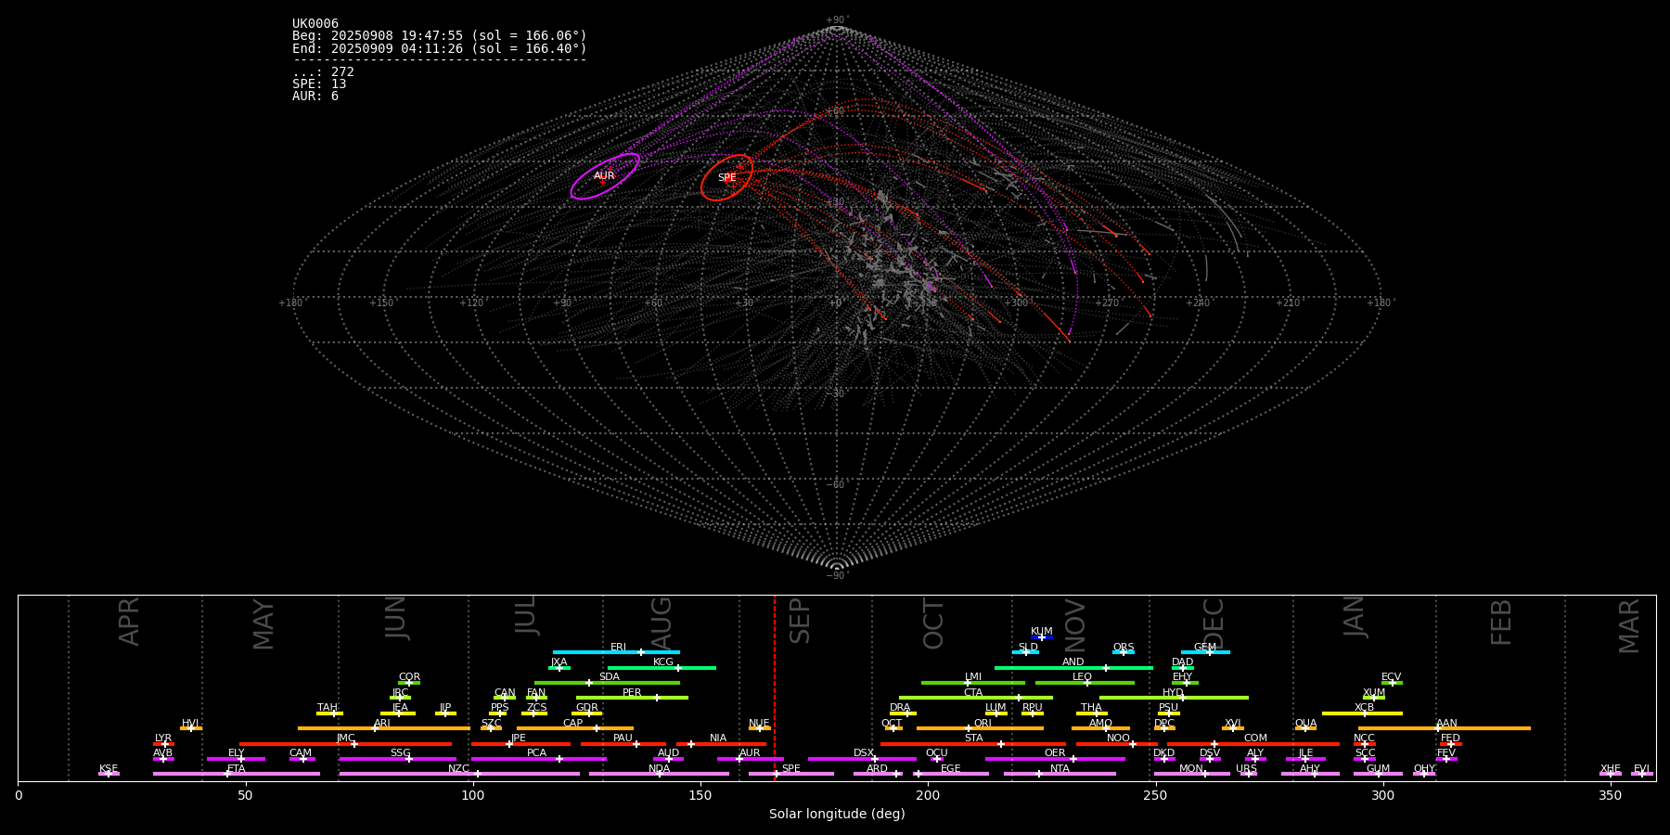Click the station ID text UK0006

[x=315, y=24]
